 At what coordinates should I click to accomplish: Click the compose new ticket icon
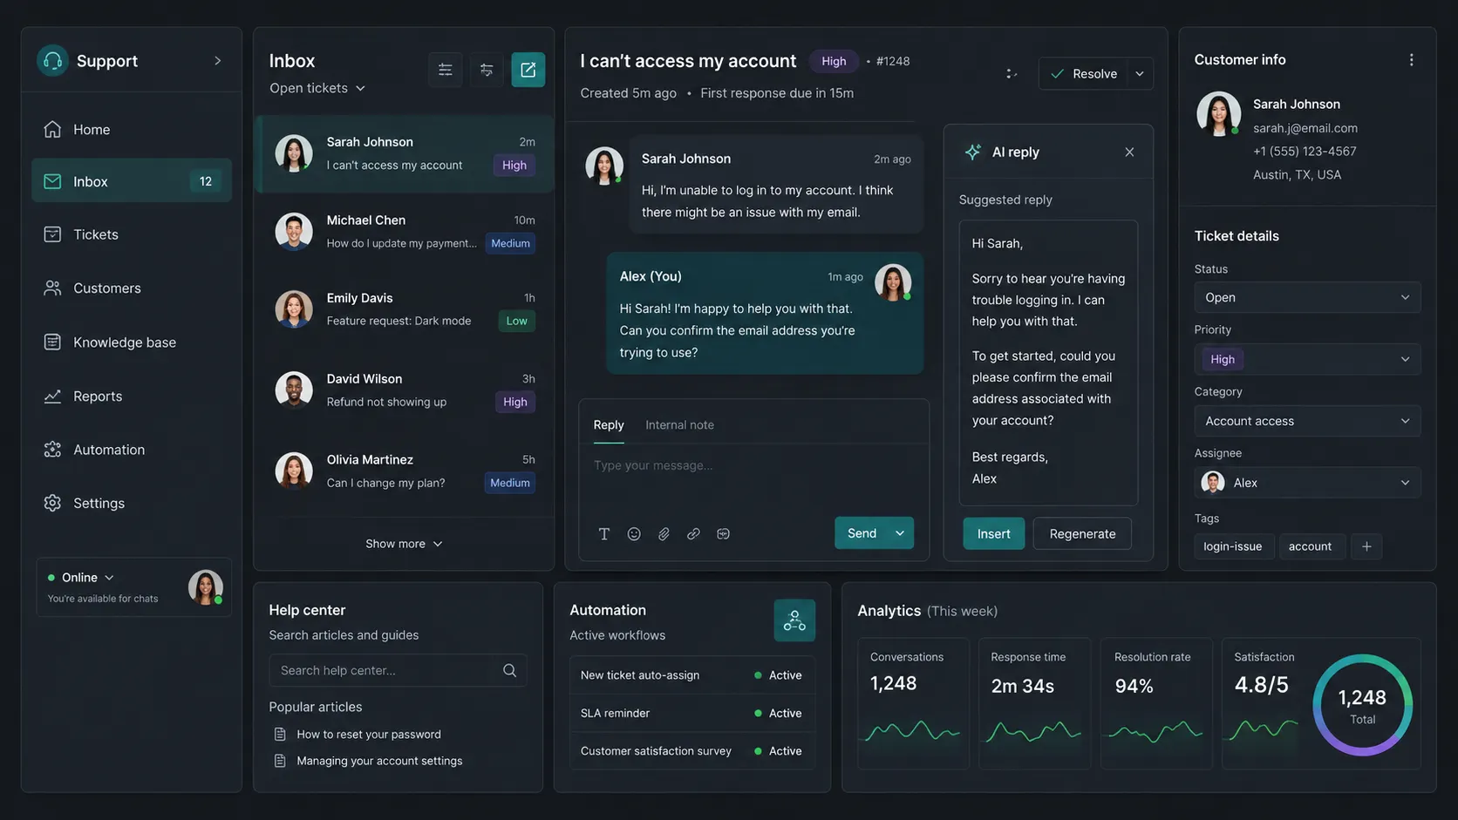pyautogui.click(x=528, y=70)
